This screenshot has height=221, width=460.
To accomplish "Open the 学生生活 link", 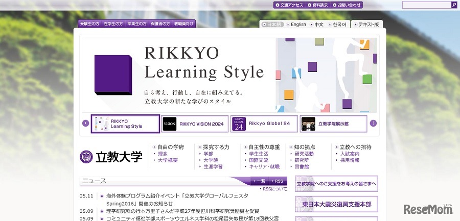I will (x=259, y=154).
